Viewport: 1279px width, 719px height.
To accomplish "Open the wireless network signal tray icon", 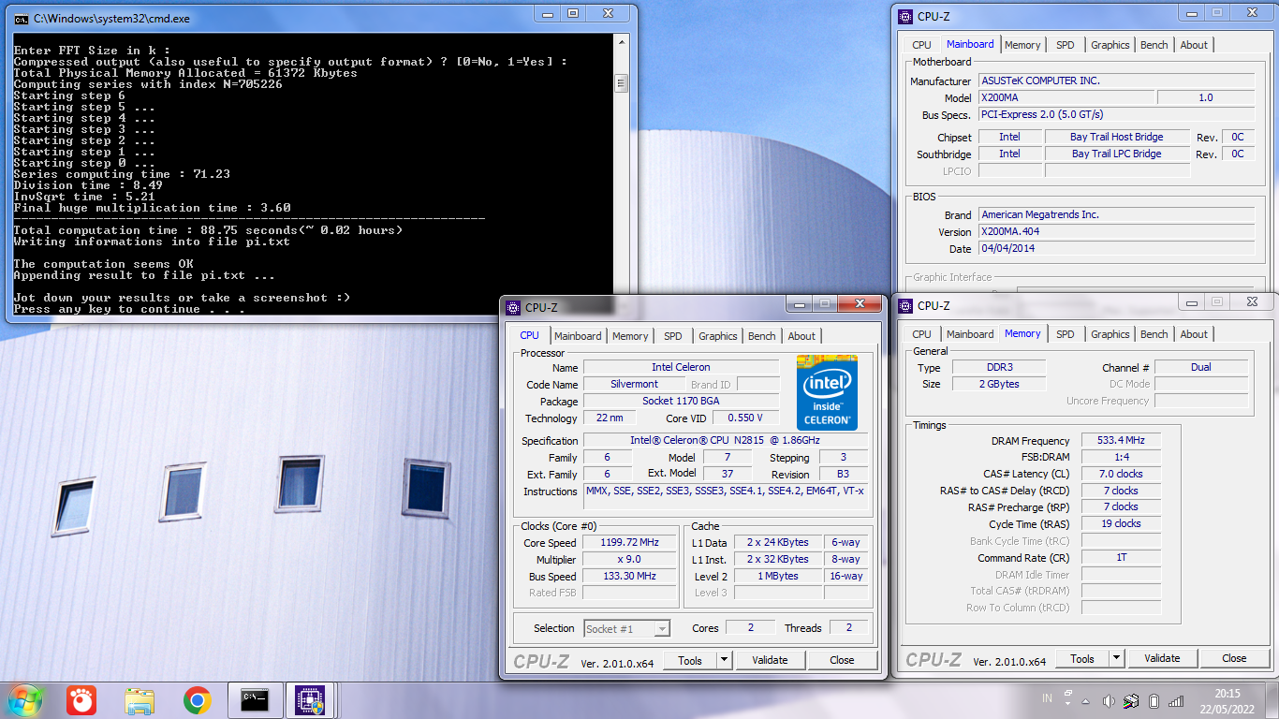I will (x=1177, y=700).
